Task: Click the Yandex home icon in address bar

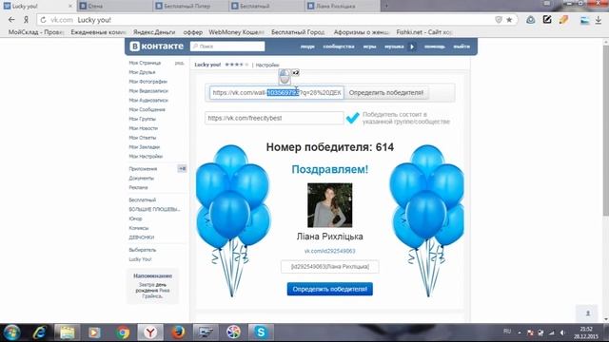Action: [x=26, y=20]
